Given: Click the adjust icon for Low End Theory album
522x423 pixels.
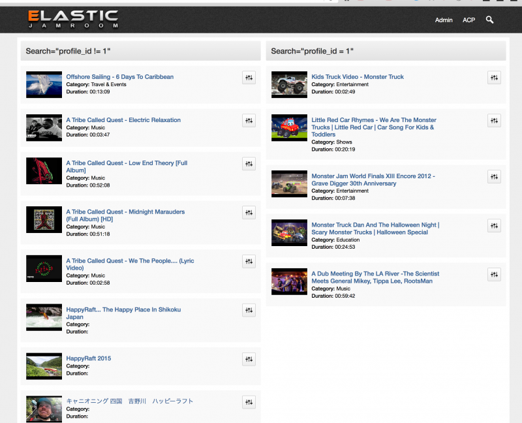Looking at the screenshot, I should point(249,164).
